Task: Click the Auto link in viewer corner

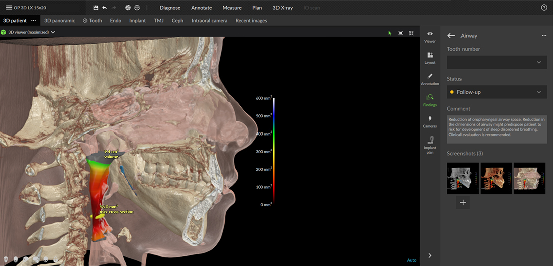Action: (411, 260)
